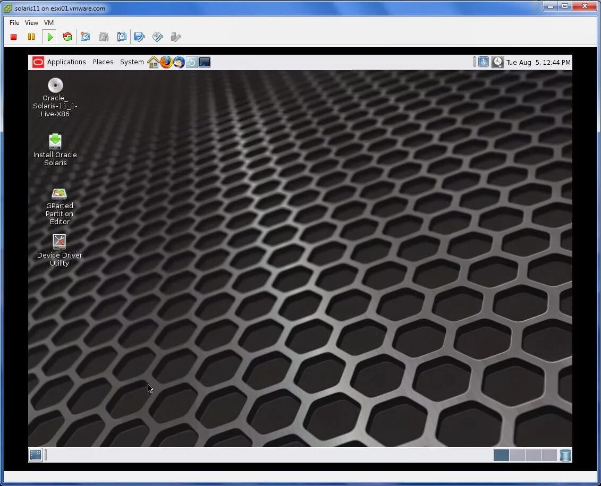Screen dimensions: 601x486
Task: Launch the Terminal from the top panel
Action: click(x=205, y=62)
